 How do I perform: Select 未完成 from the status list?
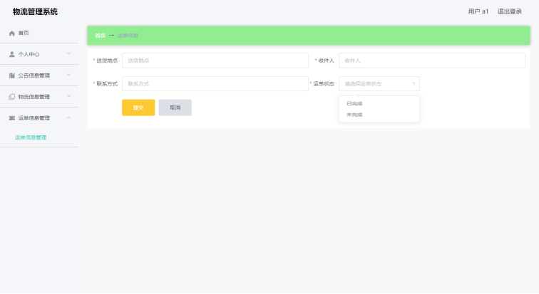tap(379, 115)
